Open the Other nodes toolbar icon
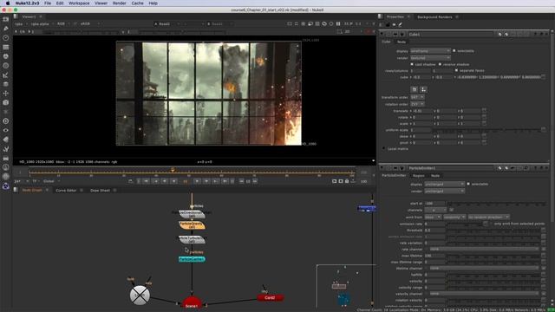The height and width of the screenshot is (312, 555). (6, 158)
